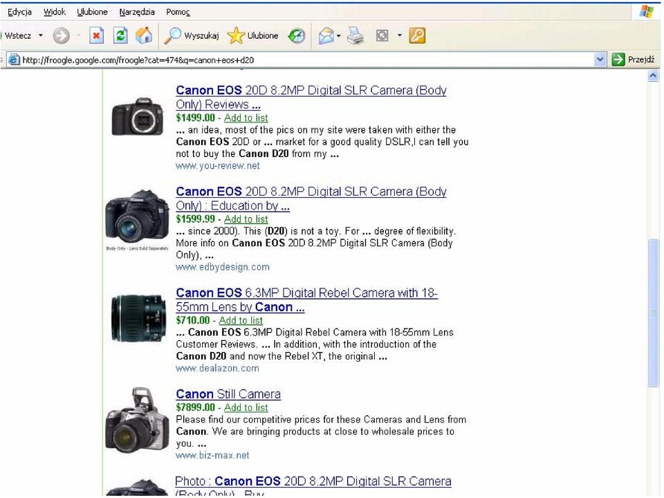The height and width of the screenshot is (498, 664).
Task: Open the 'Canon Still Camera' link
Action: click(x=228, y=394)
